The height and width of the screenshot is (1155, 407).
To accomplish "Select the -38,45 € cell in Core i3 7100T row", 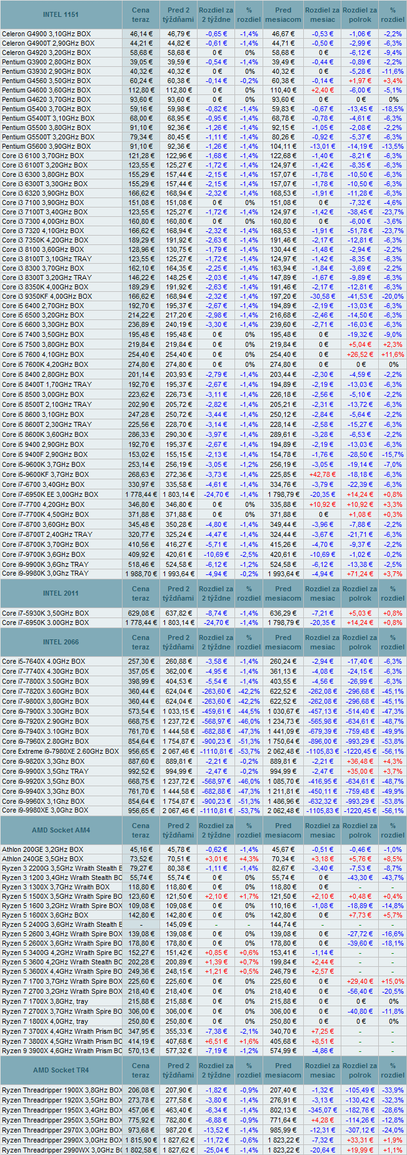I will 360,212.
